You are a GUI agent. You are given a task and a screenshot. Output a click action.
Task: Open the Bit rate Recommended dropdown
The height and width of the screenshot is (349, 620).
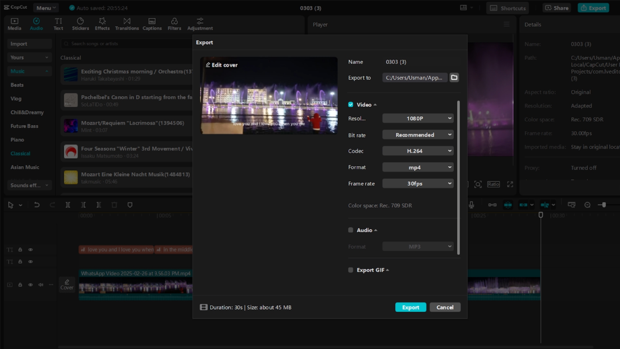pyautogui.click(x=418, y=135)
